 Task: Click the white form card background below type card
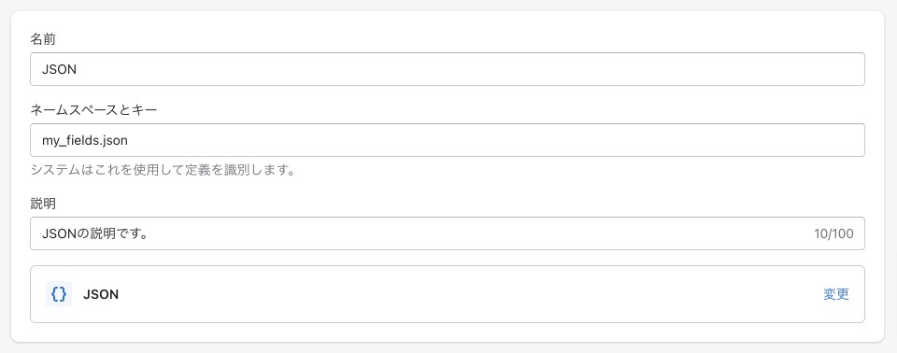pyautogui.click(x=448, y=332)
